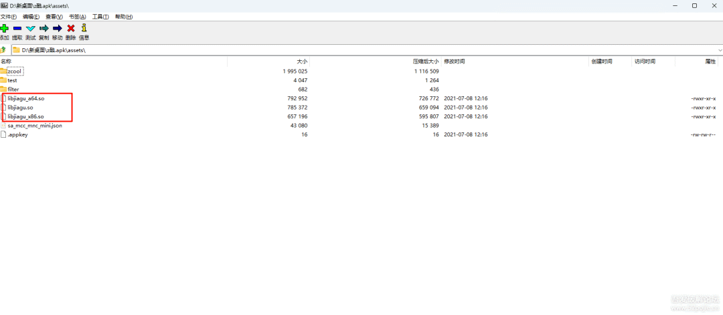The width and height of the screenshot is (723, 315).
Task: Click the size value 1 995 025
Action: coord(295,72)
